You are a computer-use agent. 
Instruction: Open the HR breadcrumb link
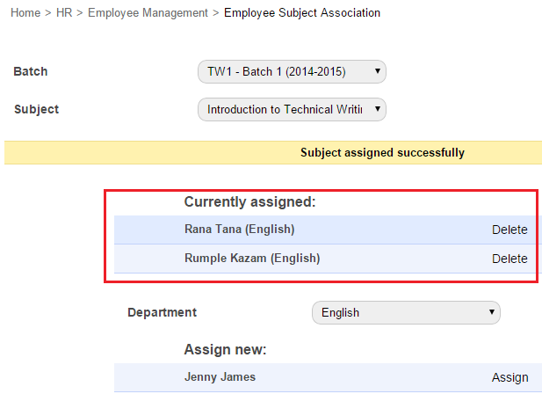coord(63,13)
